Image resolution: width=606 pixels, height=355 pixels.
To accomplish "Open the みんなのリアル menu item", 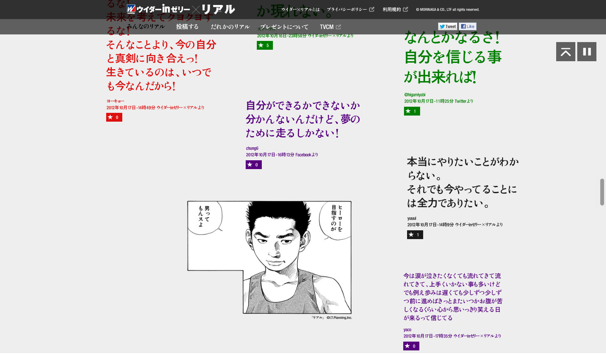I will tap(146, 27).
